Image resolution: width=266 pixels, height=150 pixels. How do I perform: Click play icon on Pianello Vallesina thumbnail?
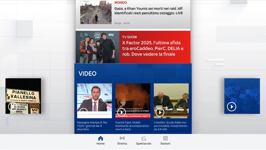pos(12,107)
